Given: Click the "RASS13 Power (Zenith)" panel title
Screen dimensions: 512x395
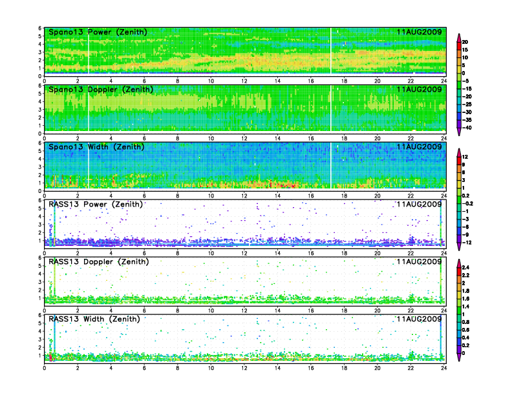Looking at the screenshot, I should pos(96,204).
